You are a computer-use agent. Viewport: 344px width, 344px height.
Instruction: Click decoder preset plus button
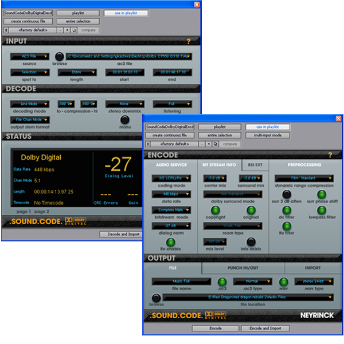click(67, 30)
